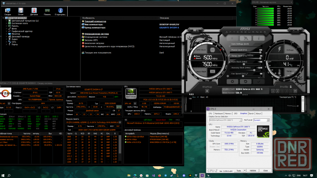The image size is (317, 178).
Task: Click the CPU-Z Close button
Action: tap(265, 170)
